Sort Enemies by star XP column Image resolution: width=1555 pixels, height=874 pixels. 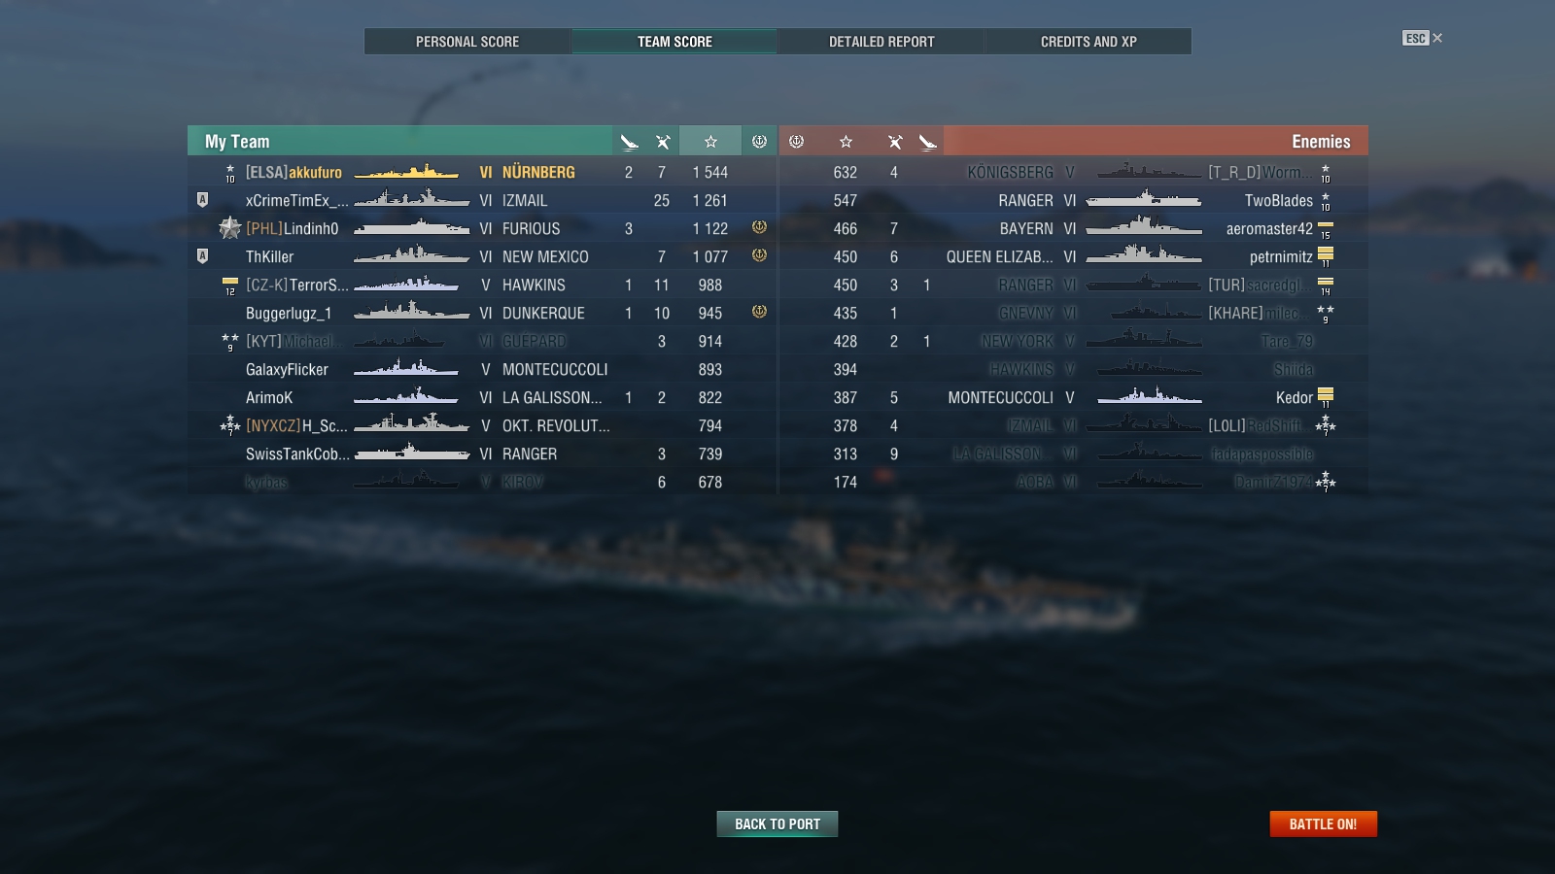[846, 142]
